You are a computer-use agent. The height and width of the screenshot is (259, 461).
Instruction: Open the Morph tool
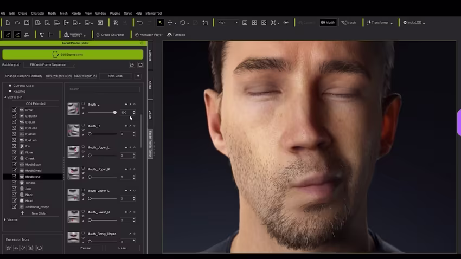[349, 23]
